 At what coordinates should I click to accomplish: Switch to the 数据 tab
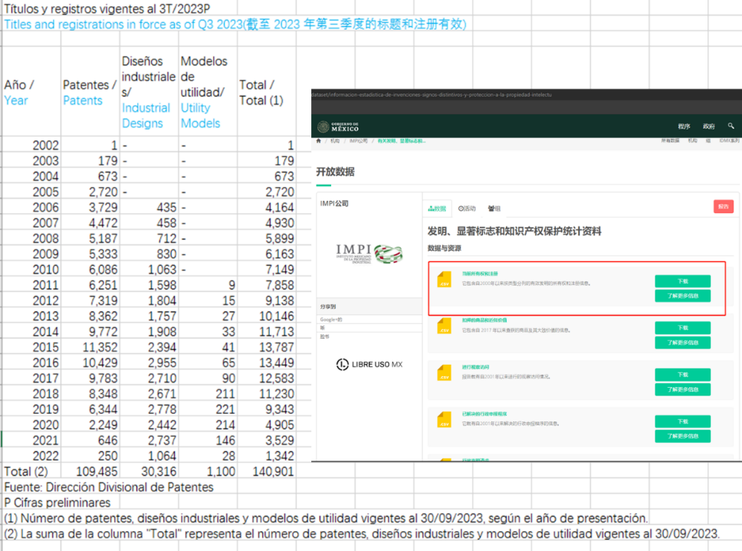pos(437,208)
